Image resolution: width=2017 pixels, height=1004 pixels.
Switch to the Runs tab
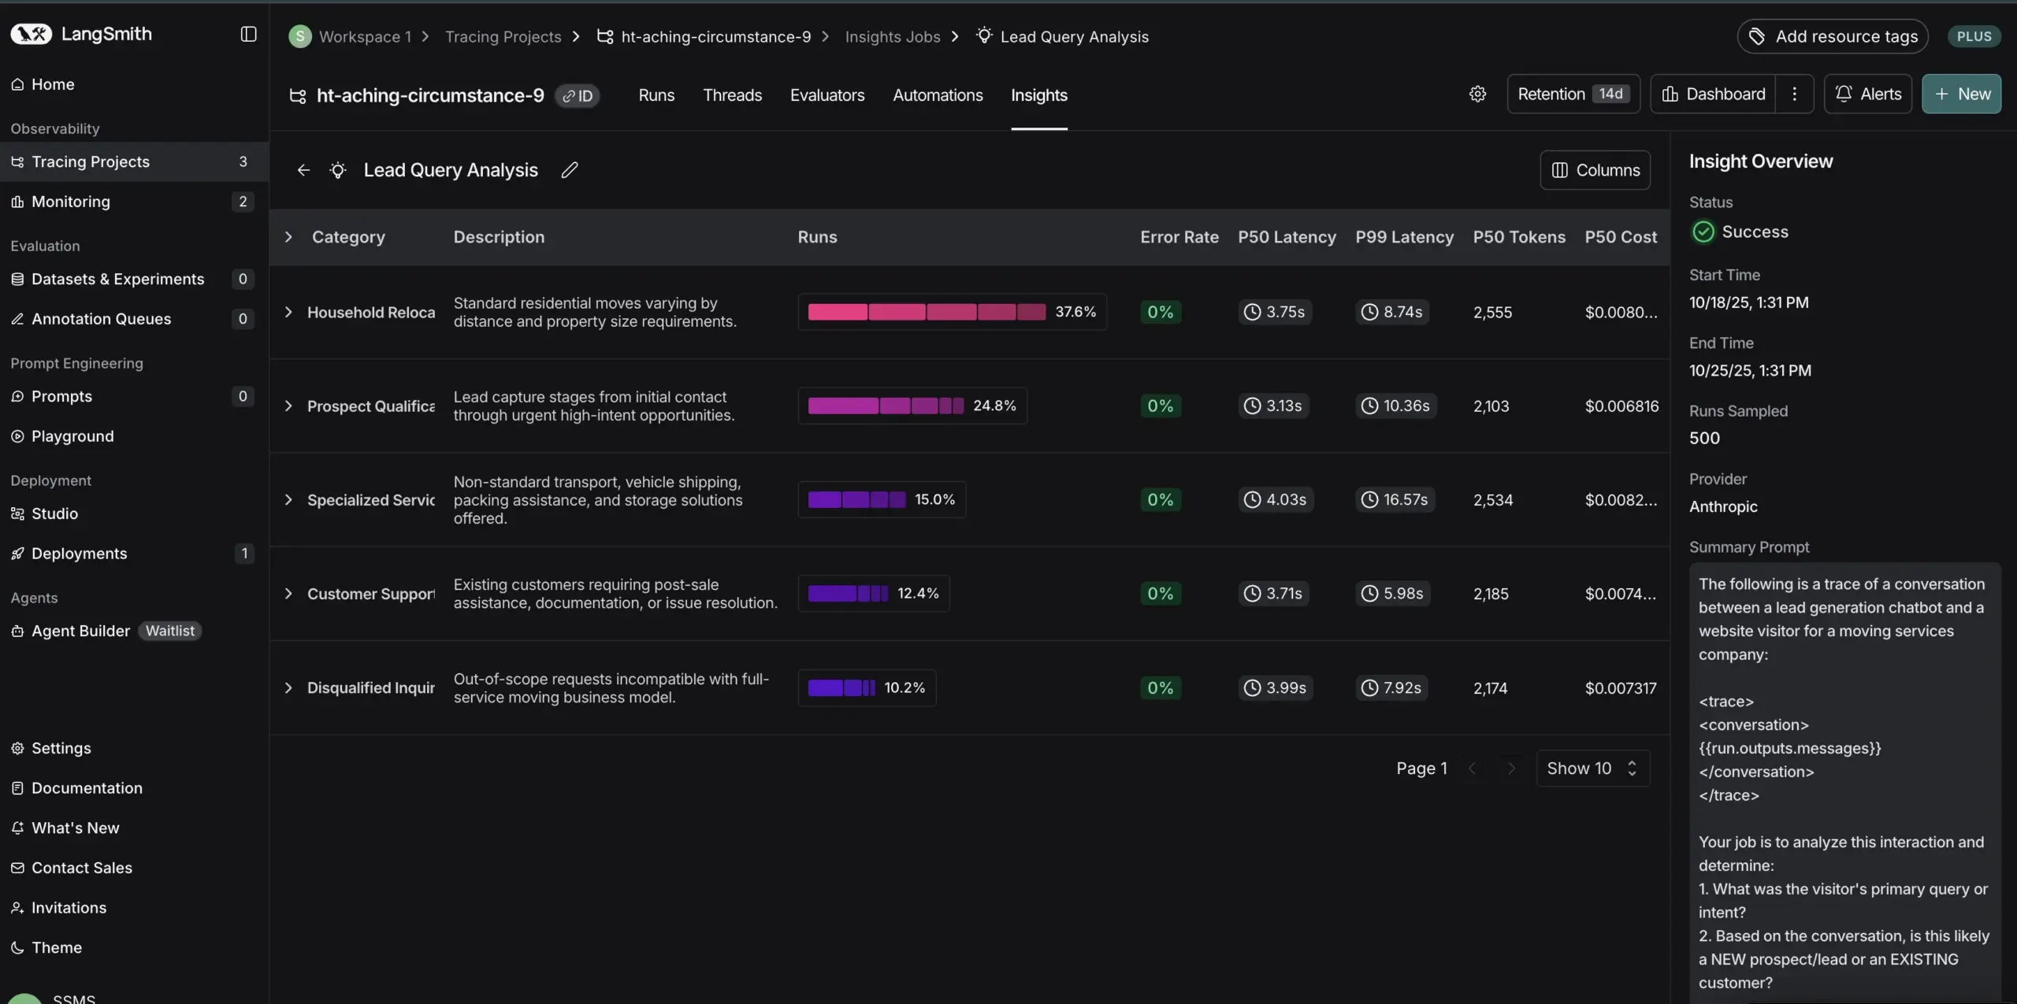pos(656,95)
